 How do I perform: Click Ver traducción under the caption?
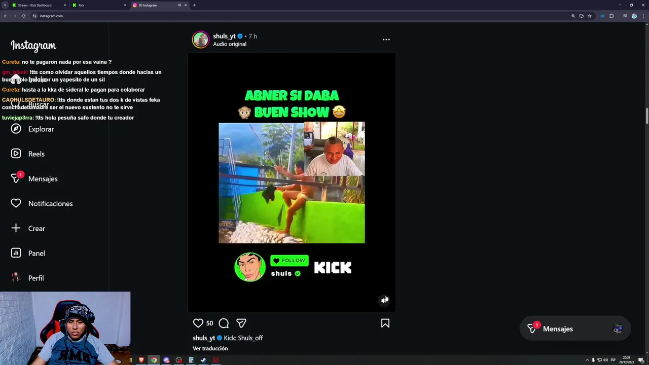coord(210,348)
